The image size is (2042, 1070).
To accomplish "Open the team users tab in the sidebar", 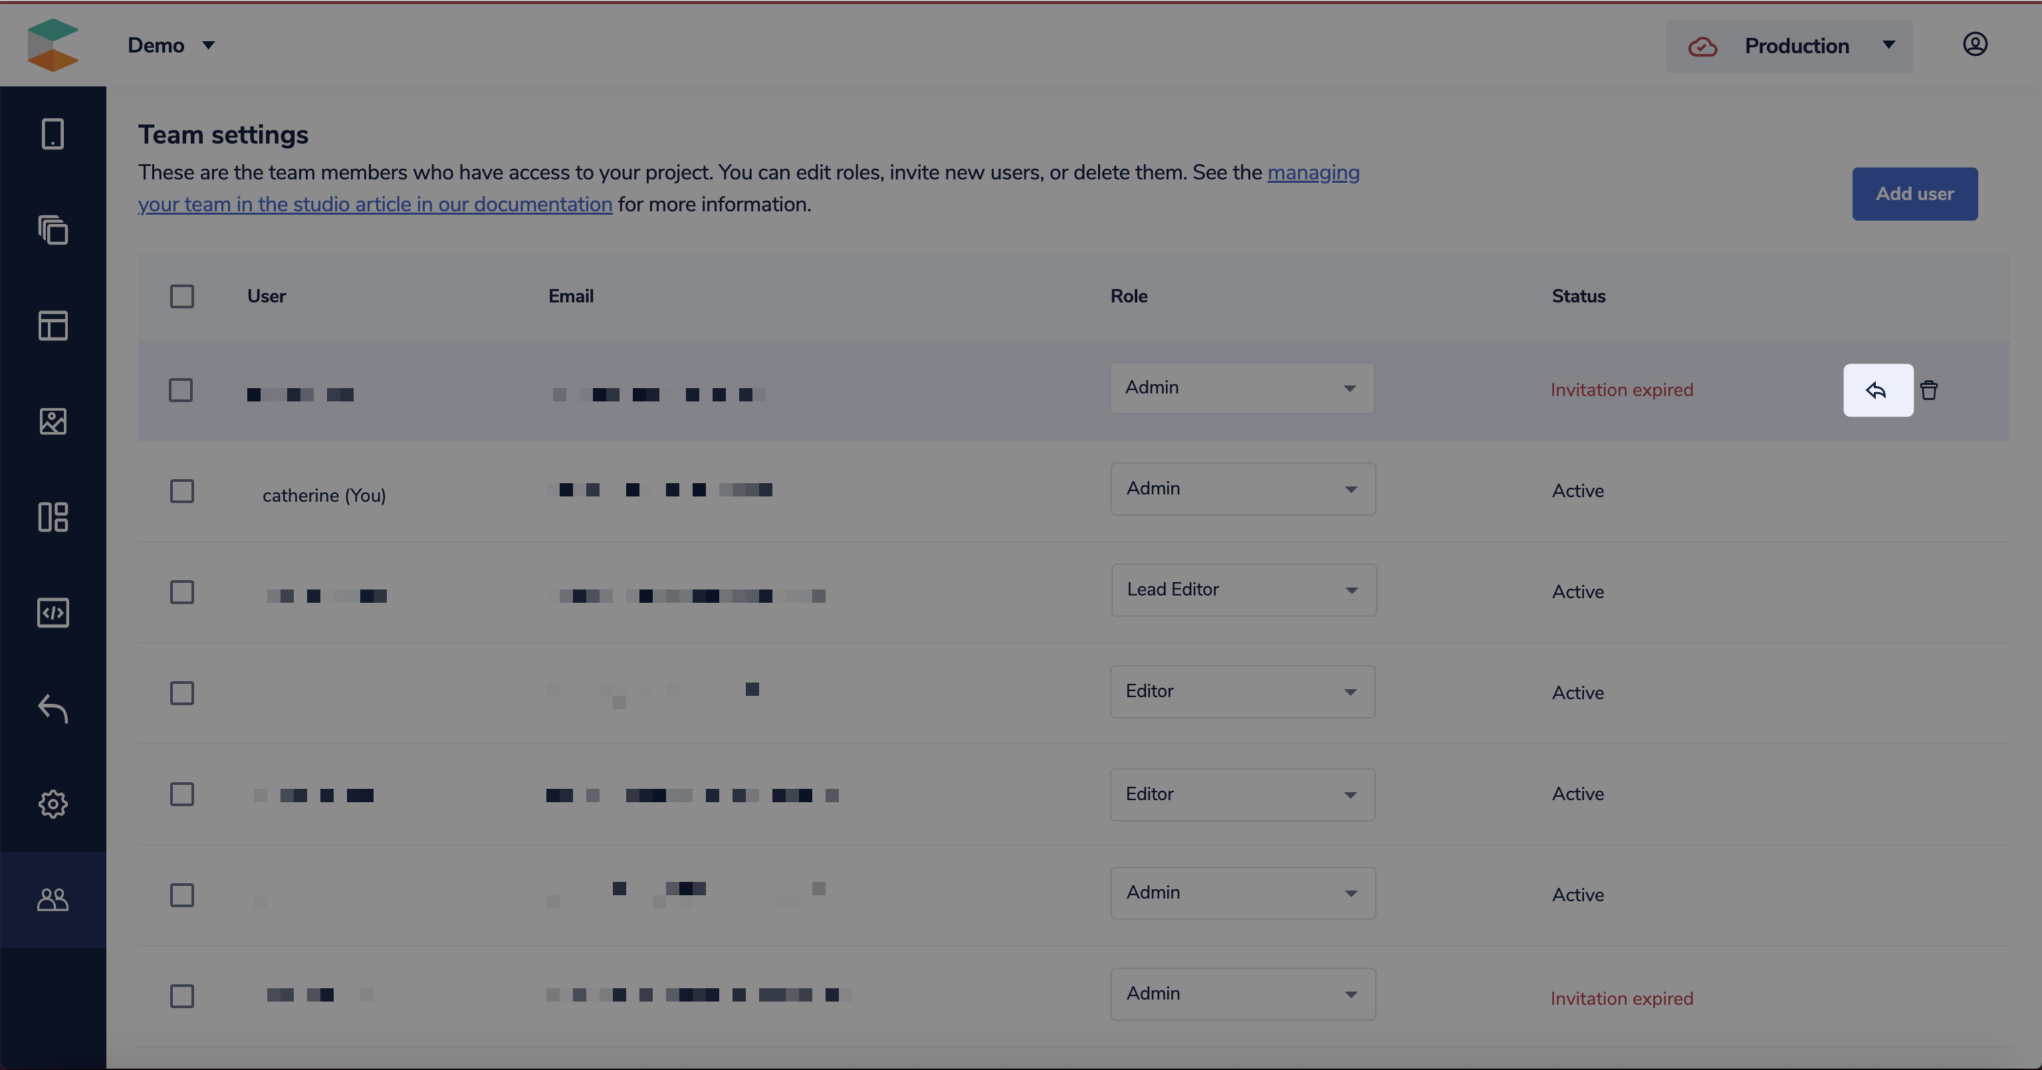I will [53, 900].
